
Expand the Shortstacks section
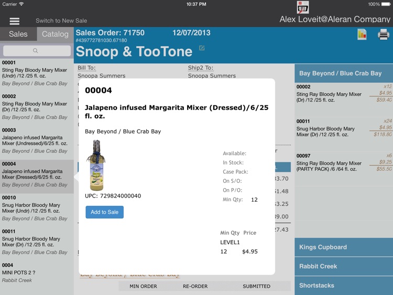344,286
